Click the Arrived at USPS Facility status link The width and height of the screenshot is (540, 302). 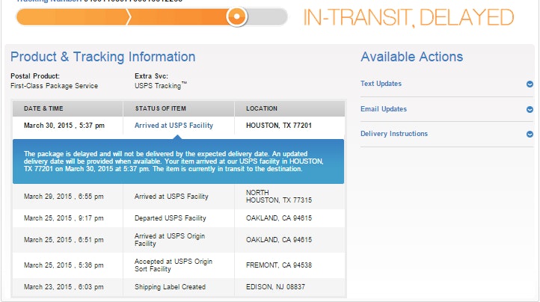[x=174, y=126]
